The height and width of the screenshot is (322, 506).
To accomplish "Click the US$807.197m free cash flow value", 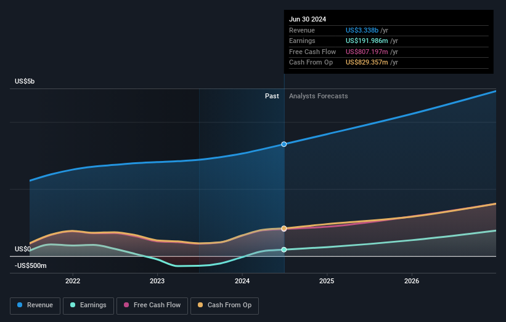I will pyautogui.click(x=367, y=52).
